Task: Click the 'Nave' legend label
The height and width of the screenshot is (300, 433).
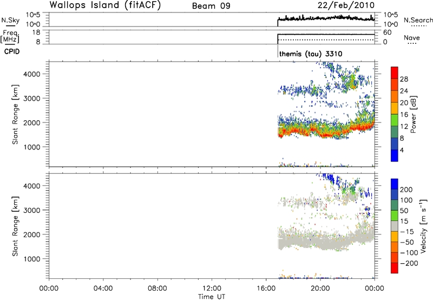Action: [411, 38]
